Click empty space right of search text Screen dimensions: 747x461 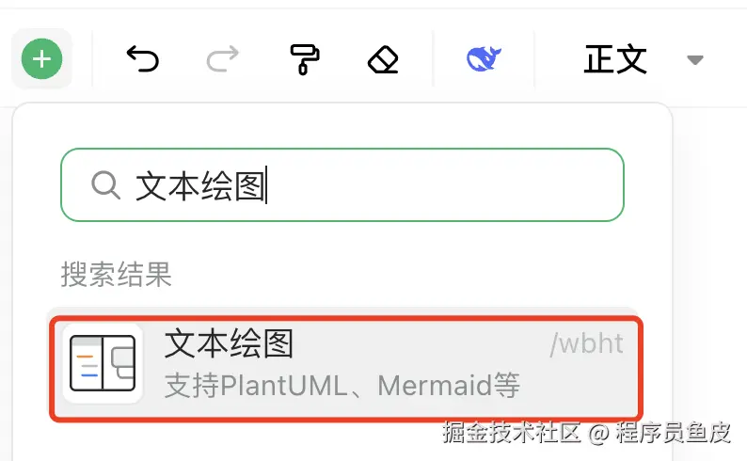pyautogui.click(x=443, y=184)
